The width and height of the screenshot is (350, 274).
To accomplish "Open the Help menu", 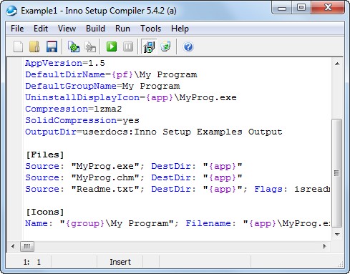I will click(x=180, y=29).
